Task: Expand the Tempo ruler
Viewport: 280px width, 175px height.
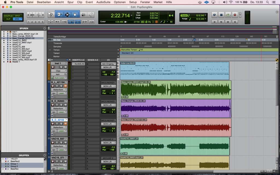Action: [50, 50]
